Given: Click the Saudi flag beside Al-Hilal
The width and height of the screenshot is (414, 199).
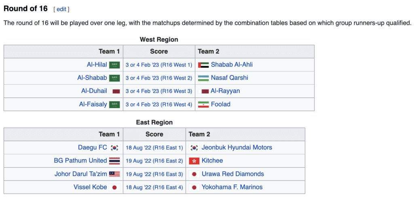Looking at the screenshot, I should click(114, 65).
